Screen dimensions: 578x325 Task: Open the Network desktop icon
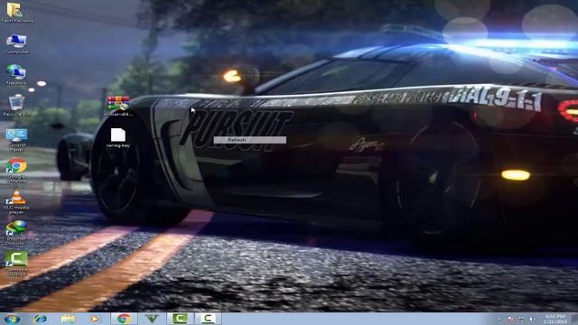(x=16, y=75)
